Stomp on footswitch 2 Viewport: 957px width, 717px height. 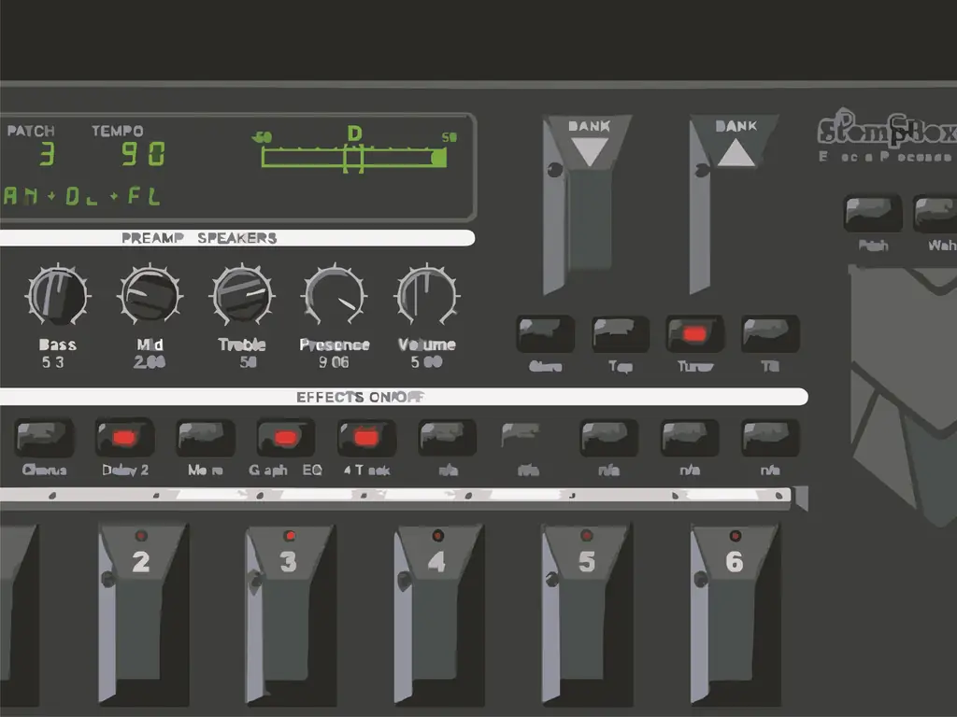click(x=143, y=612)
